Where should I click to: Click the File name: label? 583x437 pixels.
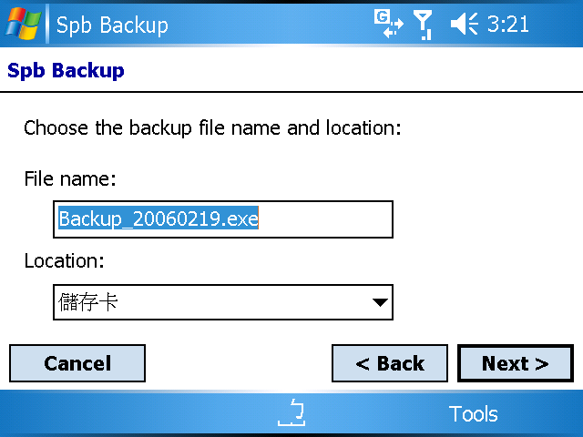pos(70,178)
